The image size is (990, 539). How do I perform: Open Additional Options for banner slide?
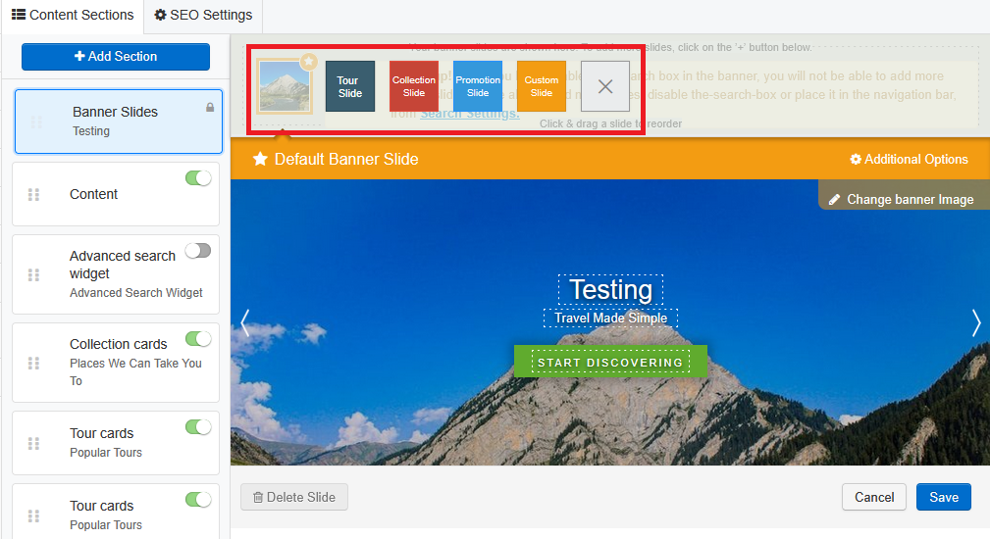pos(909,159)
